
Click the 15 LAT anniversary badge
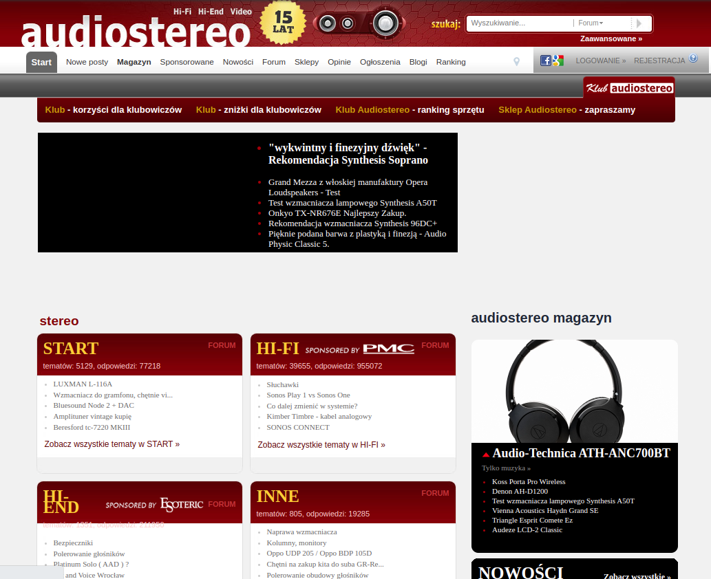(283, 23)
